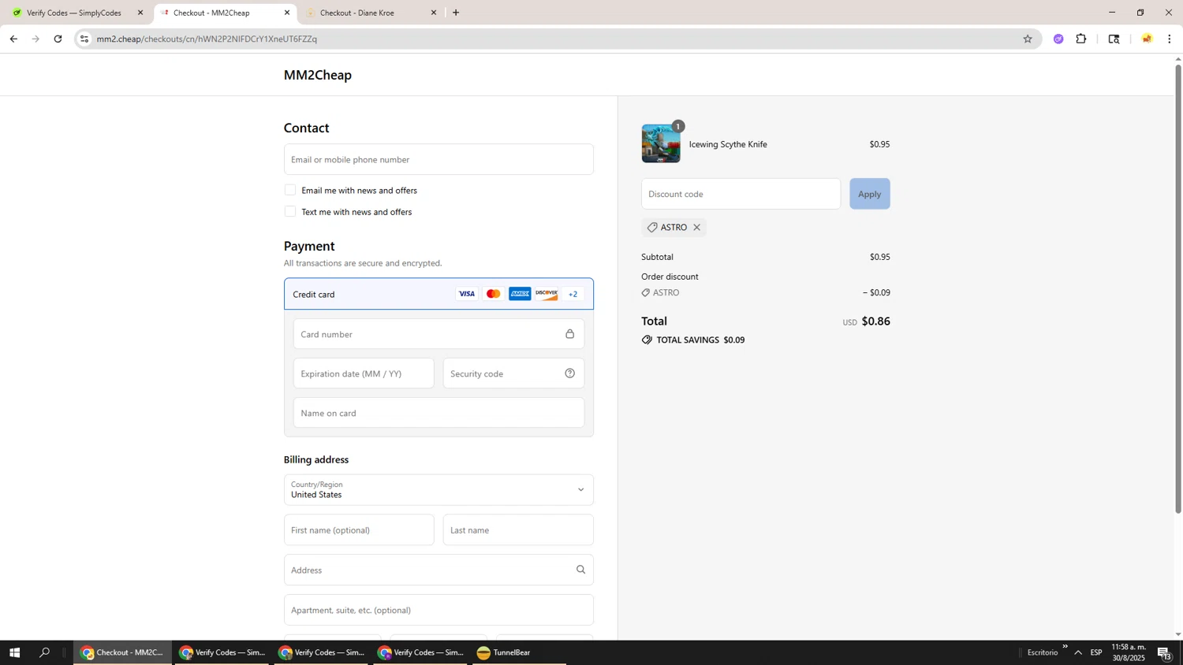The width and height of the screenshot is (1183, 665).
Task: Open Windows Start menu
Action: (x=13, y=652)
